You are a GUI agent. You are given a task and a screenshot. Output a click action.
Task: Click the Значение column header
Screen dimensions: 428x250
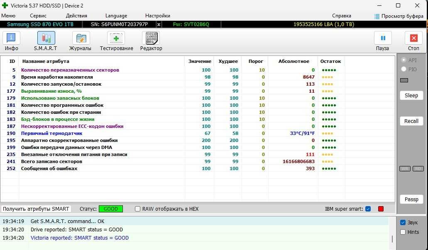(x=200, y=61)
